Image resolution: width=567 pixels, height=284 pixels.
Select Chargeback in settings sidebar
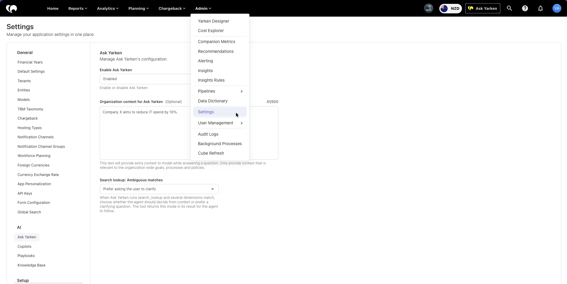(x=28, y=118)
